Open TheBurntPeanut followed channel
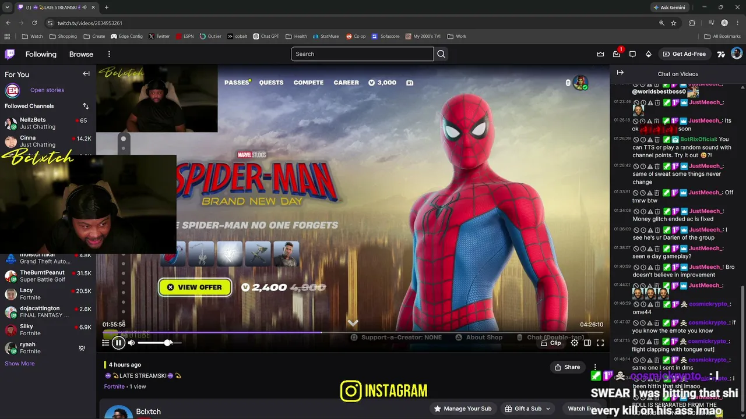The image size is (746, 419). point(48,276)
